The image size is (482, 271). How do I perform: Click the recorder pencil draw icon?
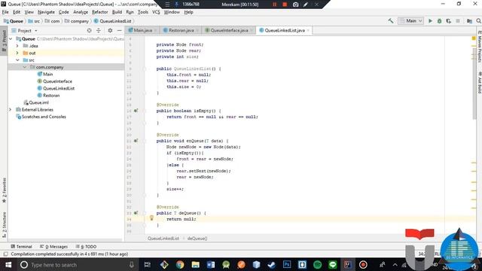click(x=306, y=5)
